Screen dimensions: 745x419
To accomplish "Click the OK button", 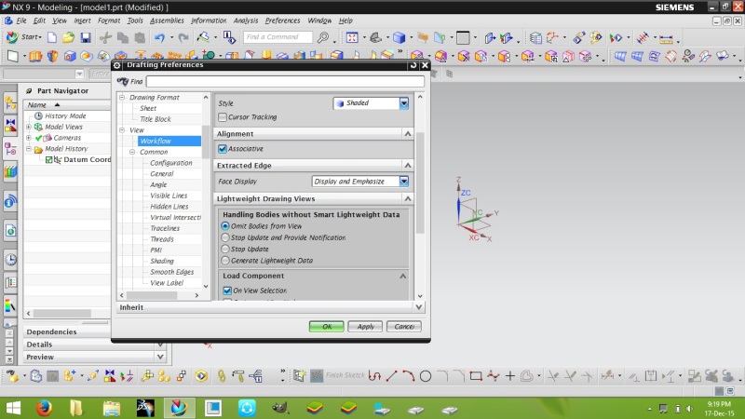I will point(327,327).
